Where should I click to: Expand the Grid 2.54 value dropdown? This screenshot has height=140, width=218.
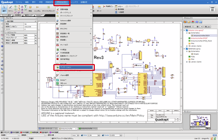[x=99, y=135]
